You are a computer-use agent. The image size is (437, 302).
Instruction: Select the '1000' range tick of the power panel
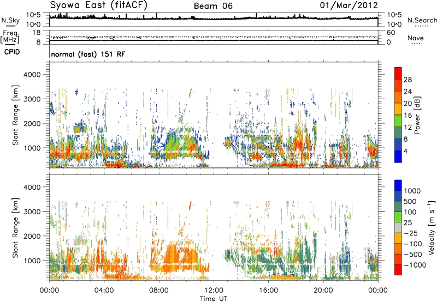32,148
